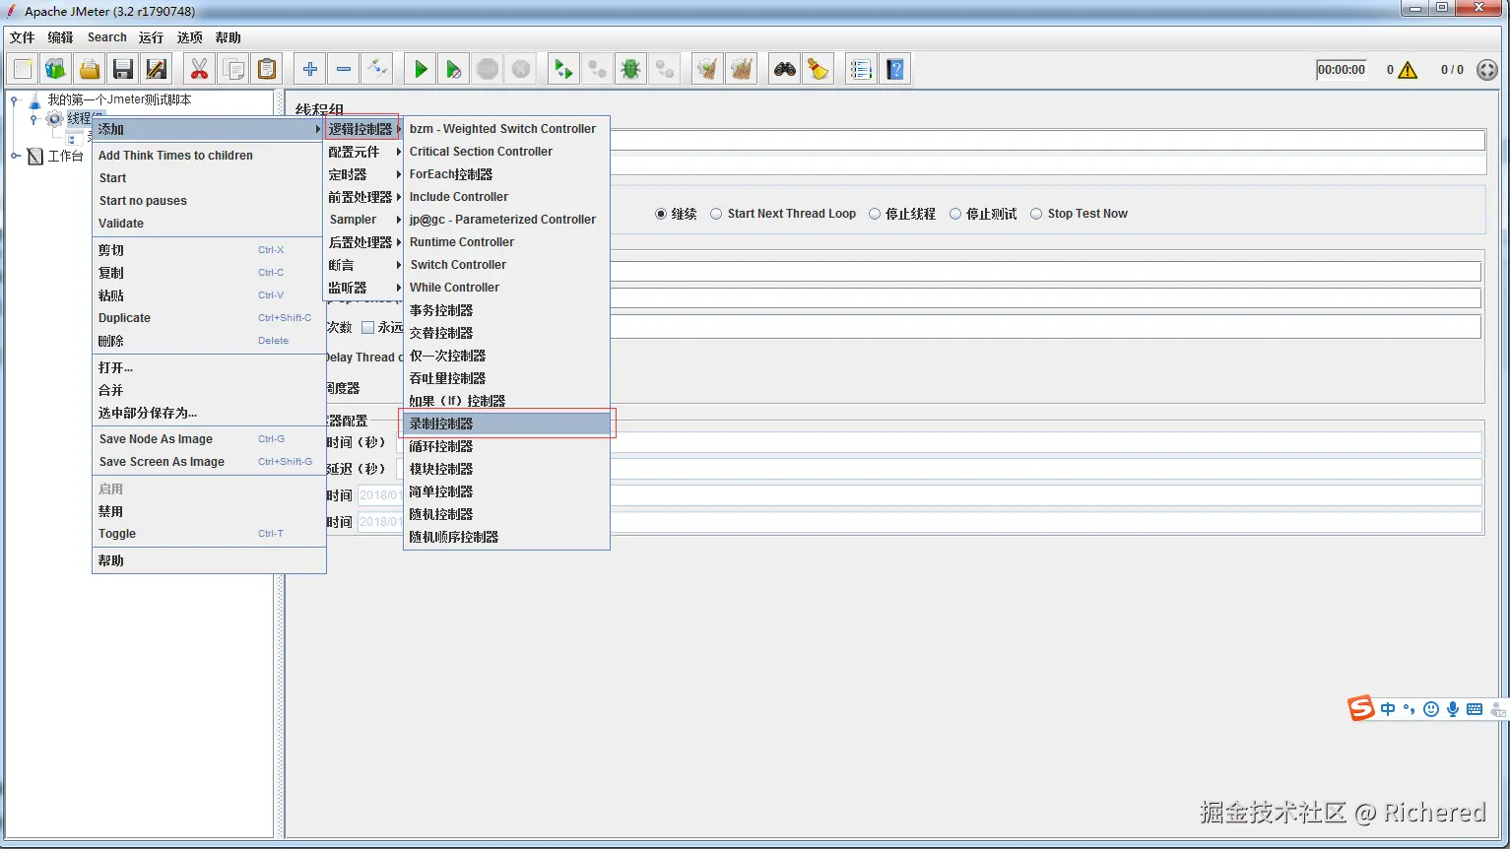Click Add Think Times to children
Screen dimensions: 1510x849
pos(209,156)
